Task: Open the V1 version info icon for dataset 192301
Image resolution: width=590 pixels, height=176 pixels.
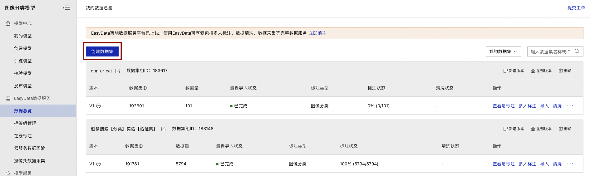Action: [x=98, y=106]
